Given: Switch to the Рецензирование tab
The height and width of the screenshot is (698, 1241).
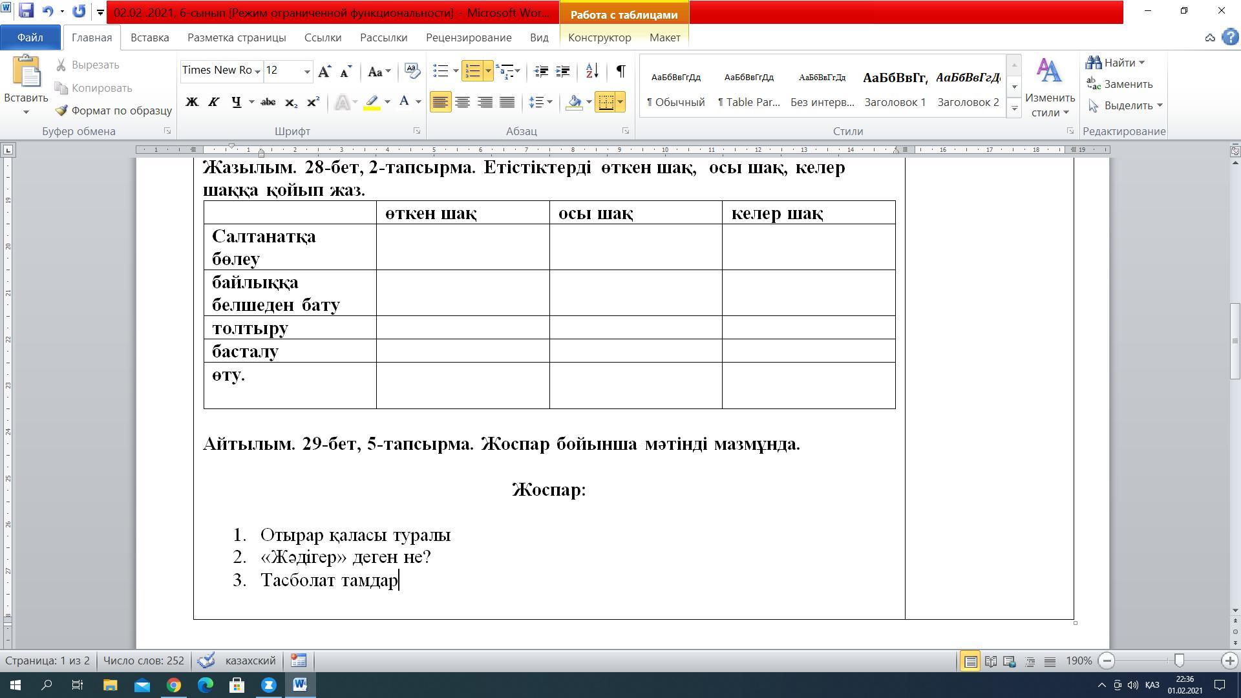Looking at the screenshot, I should pos(468,37).
